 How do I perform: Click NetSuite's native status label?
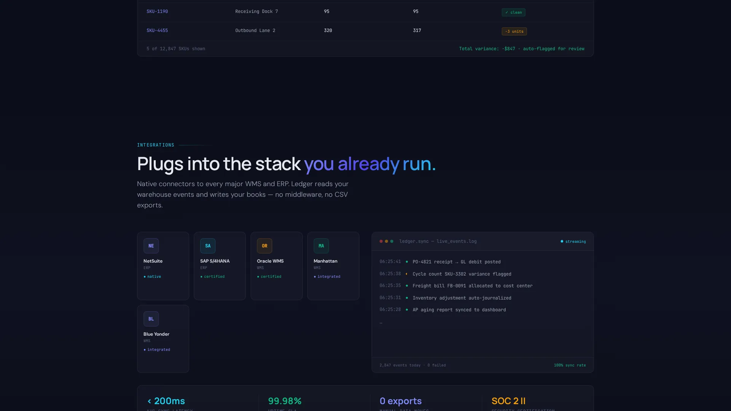pos(152,277)
